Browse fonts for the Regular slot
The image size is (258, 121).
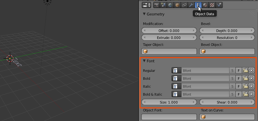point(177,71)
